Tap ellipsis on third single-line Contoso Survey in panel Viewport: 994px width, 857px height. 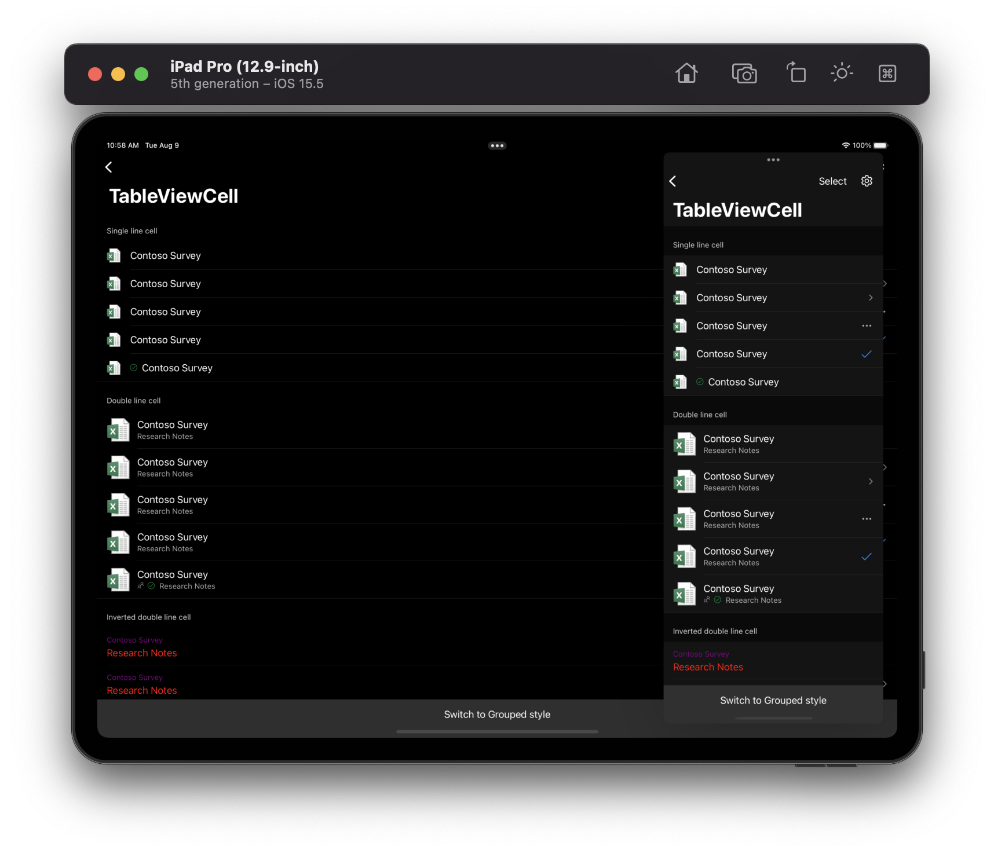click(867, 326)
